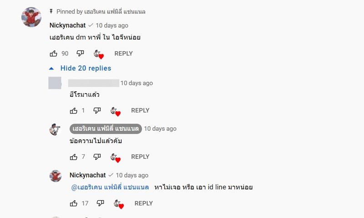Reply to the pinned comment with 90 likes
The image size is (364, 218).
click(123, 54)
